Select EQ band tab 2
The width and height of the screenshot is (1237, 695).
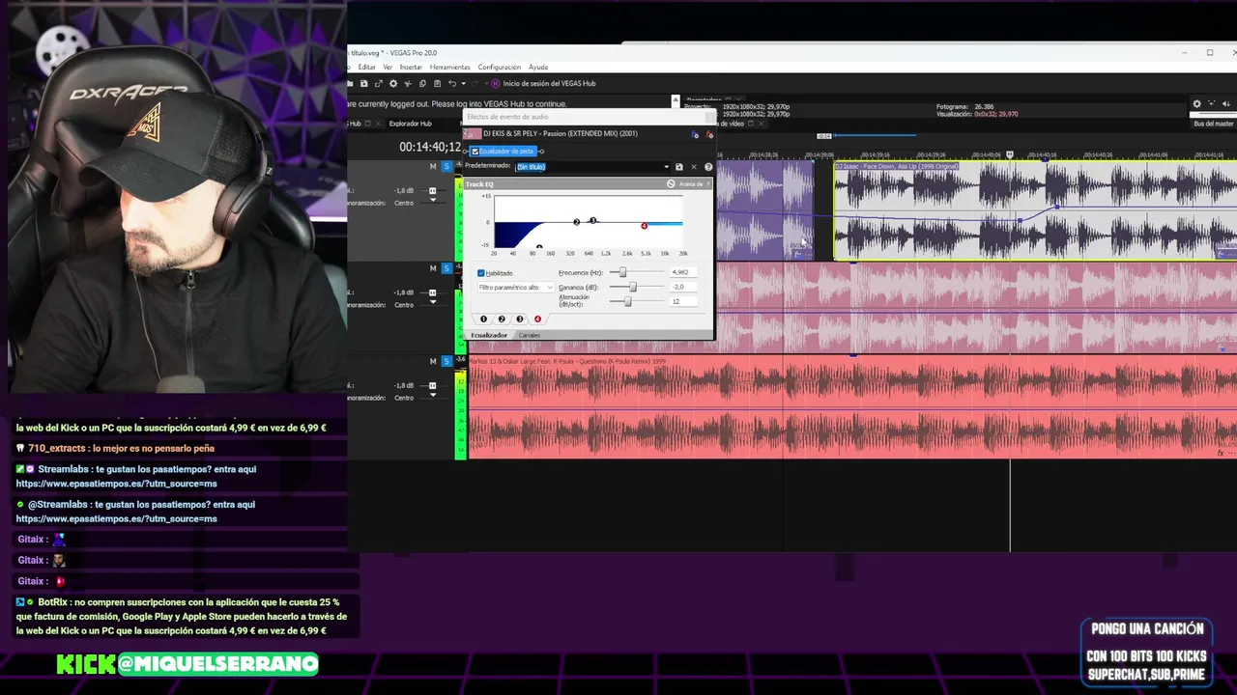coord(502,319)
